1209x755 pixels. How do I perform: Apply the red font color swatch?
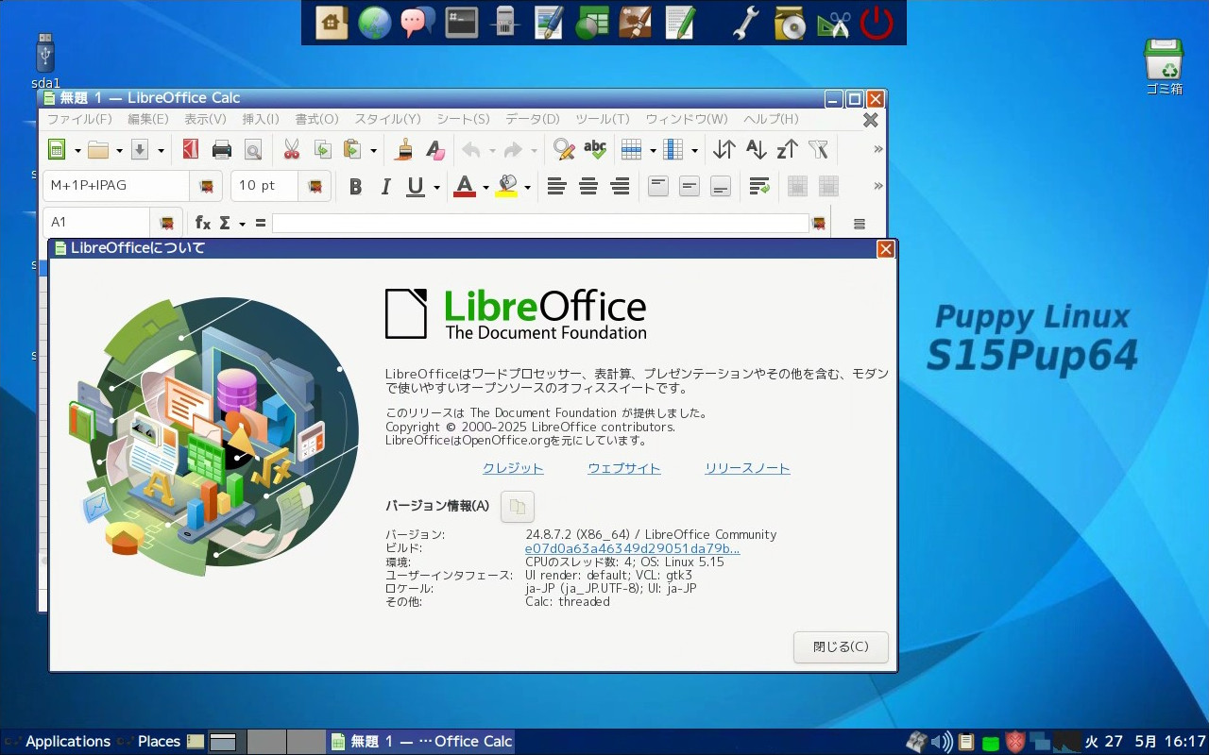[x=464, y=187]
